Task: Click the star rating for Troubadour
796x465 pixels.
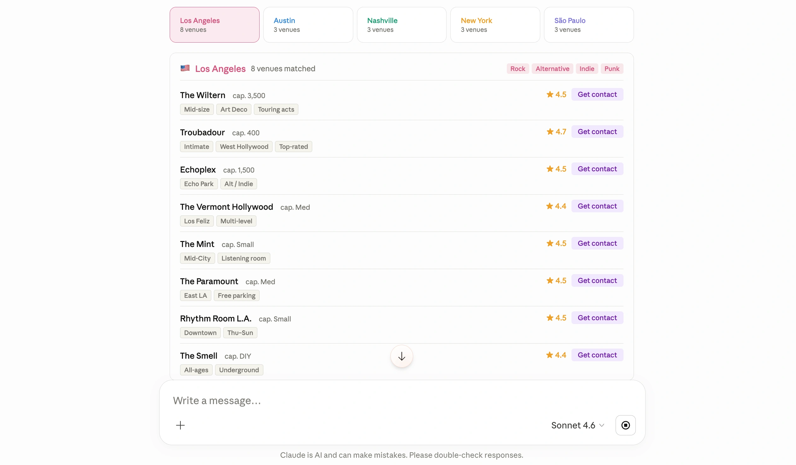Action: tap(556, 132)
